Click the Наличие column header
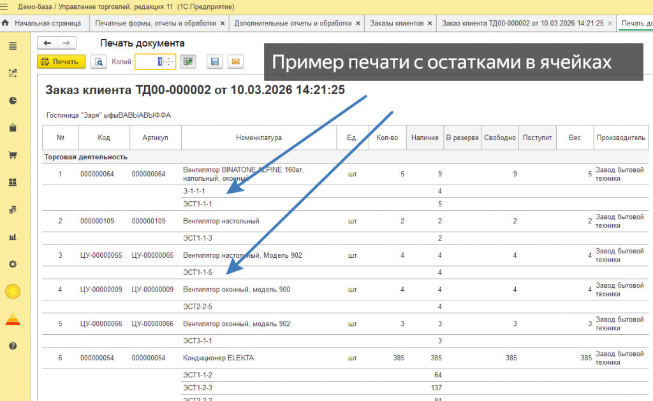 425,137
